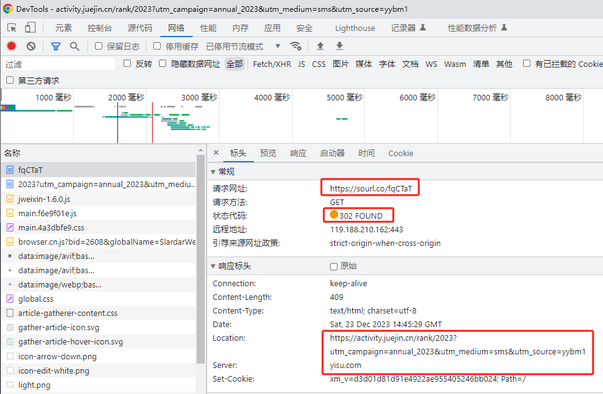Collapse the 常规 section

click(213, 172)
